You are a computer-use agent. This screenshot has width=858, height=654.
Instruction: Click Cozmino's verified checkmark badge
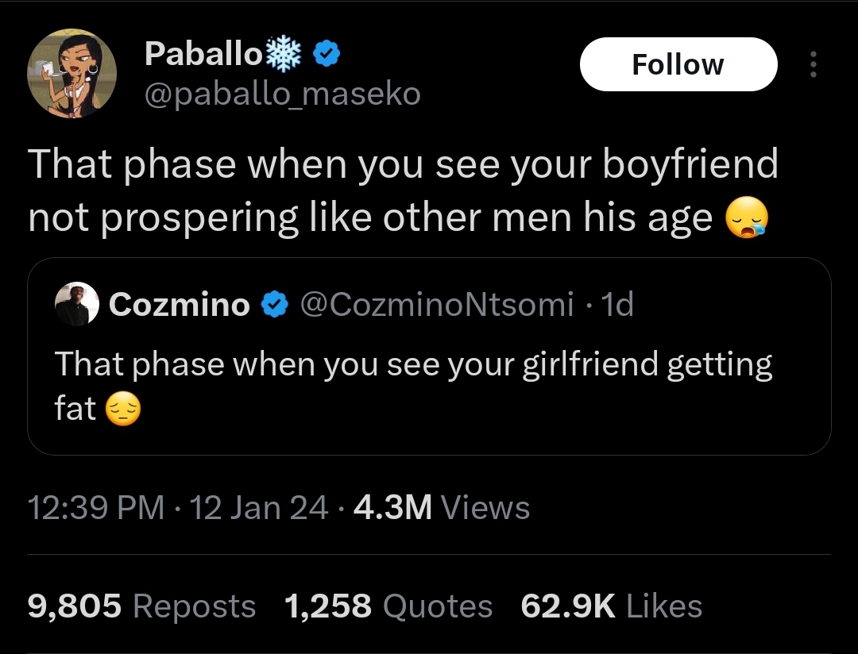pos(275,305)
